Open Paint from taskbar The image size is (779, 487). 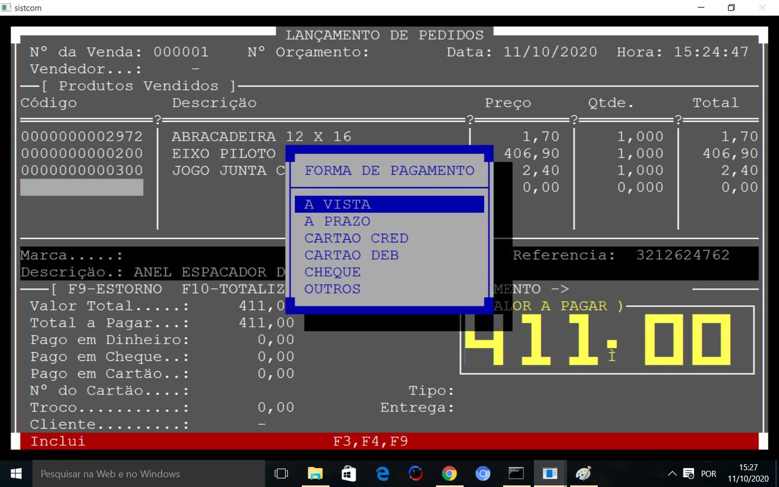tap(583, 473)
